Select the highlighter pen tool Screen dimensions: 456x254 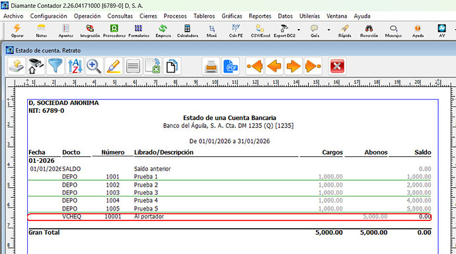(x=114, y=66)
